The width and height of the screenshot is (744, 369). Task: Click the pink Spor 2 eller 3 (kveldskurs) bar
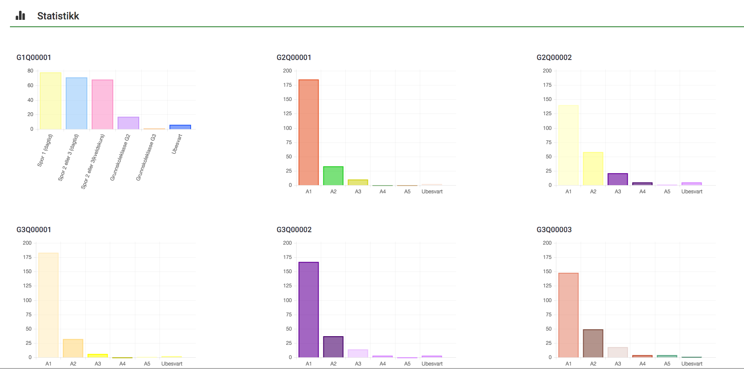pyautogui.click(x=102, y=104)
